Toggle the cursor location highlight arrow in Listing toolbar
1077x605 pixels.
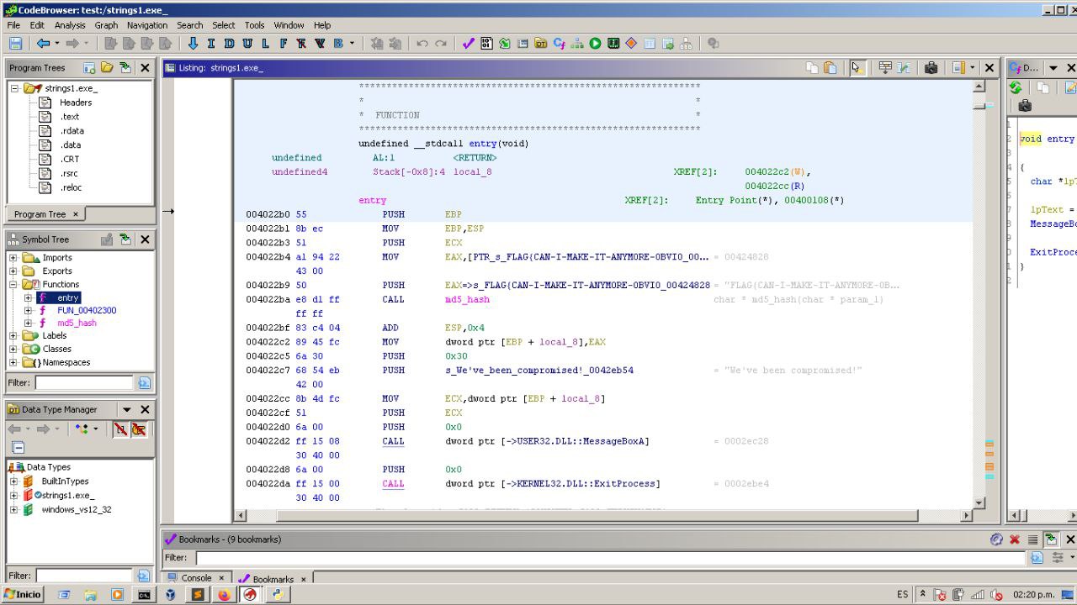[x=857, y=69]
